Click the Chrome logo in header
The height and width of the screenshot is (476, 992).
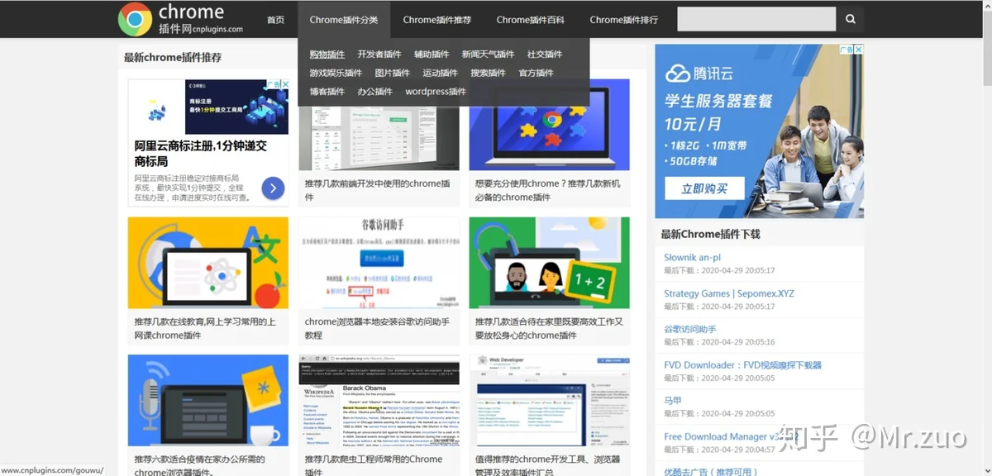tap(136, 19)
